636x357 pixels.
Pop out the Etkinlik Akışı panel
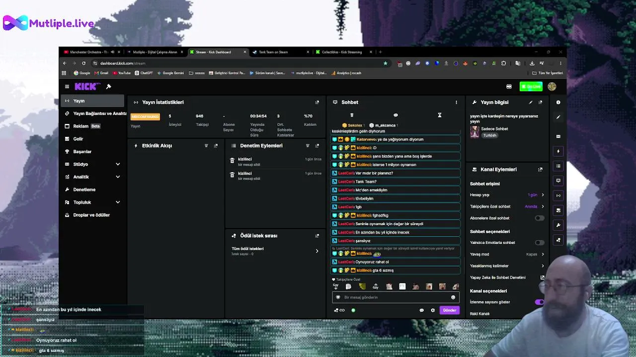tap(216, 146)
